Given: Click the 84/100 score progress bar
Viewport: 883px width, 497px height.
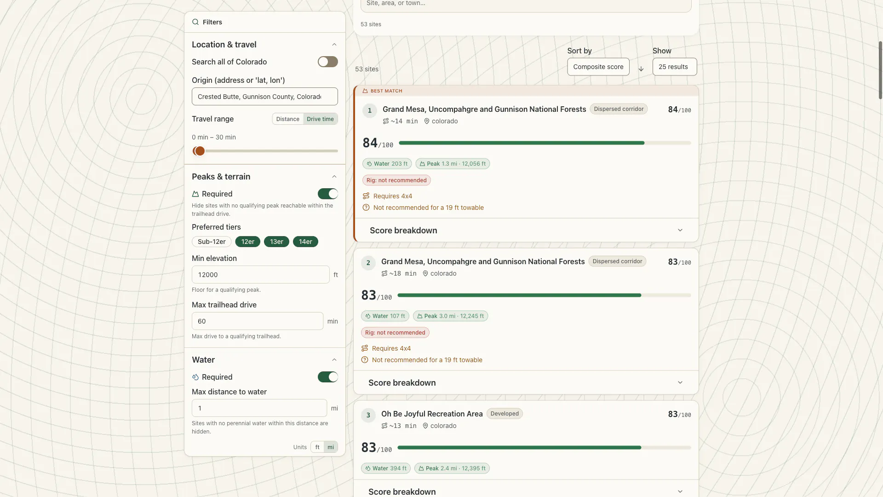Looking at the screenshot, I should [x=545, y=143].
